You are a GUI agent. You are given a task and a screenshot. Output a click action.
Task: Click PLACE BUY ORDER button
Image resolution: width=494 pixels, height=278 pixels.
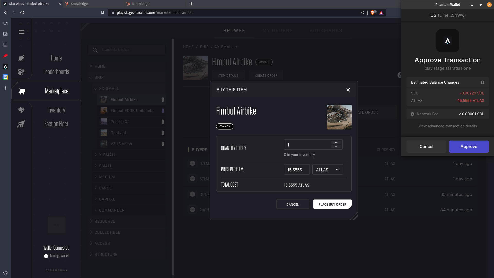(332, 204)
